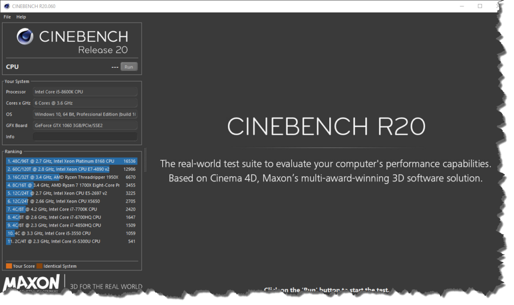Select ranking row Intel Core i7-4850HQ
The height and width of the screenshot is (305, 514).
71,225
